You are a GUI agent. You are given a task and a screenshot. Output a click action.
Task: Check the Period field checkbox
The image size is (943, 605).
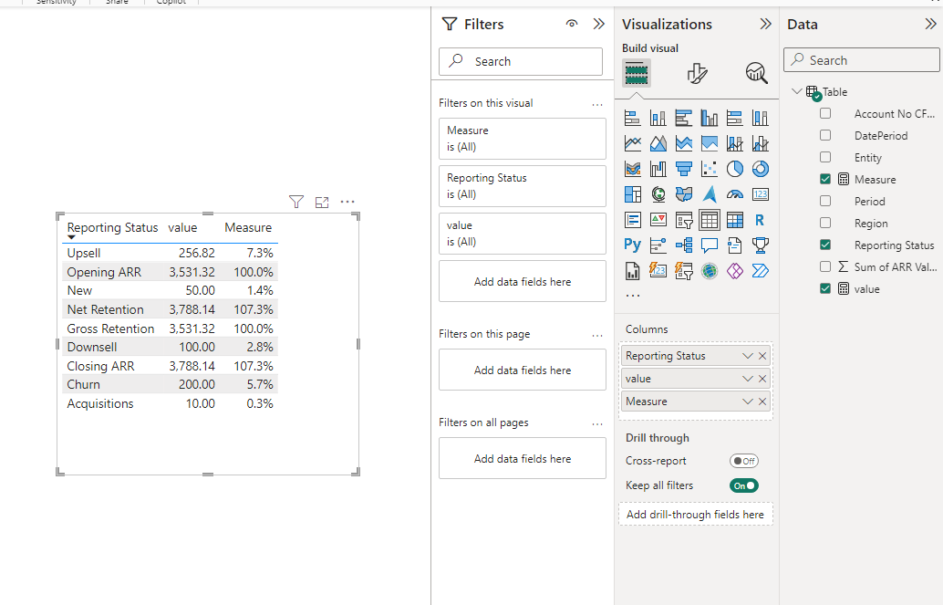coord(825,201)
